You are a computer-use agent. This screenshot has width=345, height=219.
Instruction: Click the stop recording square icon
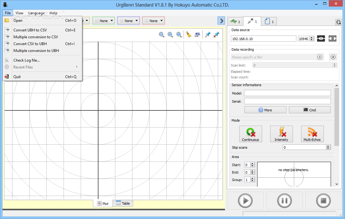[x=333, y=57]
